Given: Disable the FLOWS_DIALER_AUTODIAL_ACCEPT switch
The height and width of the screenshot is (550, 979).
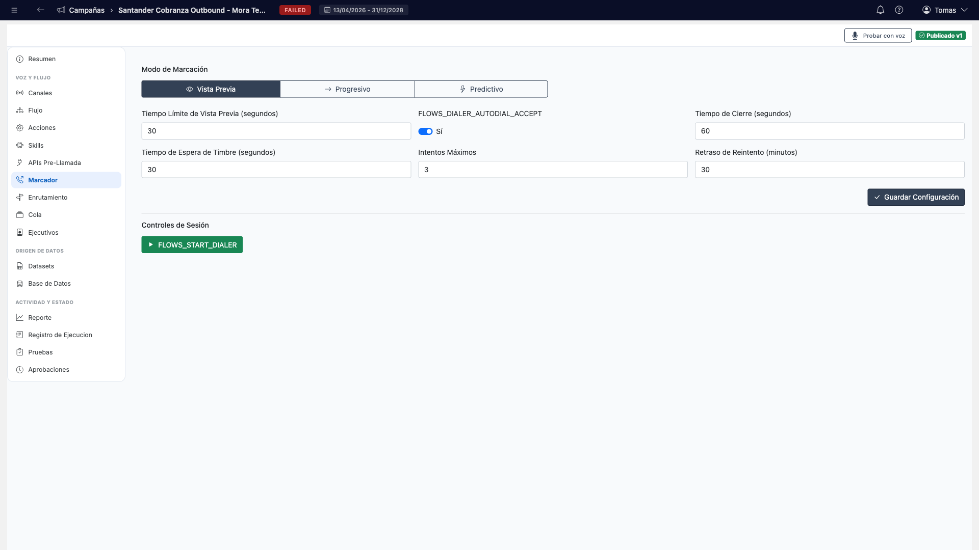Looking at the screenshot, I should click(425, 131).
